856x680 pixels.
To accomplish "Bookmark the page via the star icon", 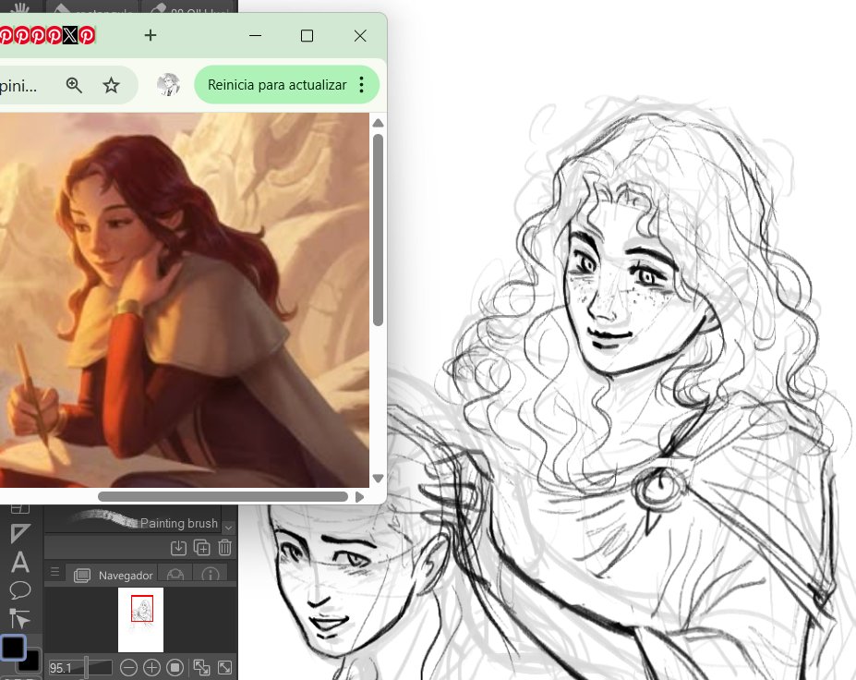I will [x=112, y=84].
